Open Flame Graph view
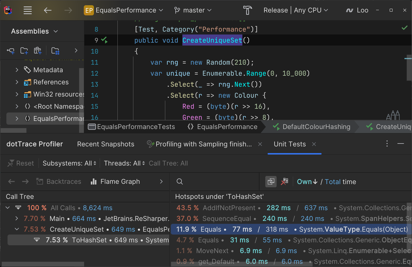Viewport: 412px width, 267px height. tap(115, 181)
